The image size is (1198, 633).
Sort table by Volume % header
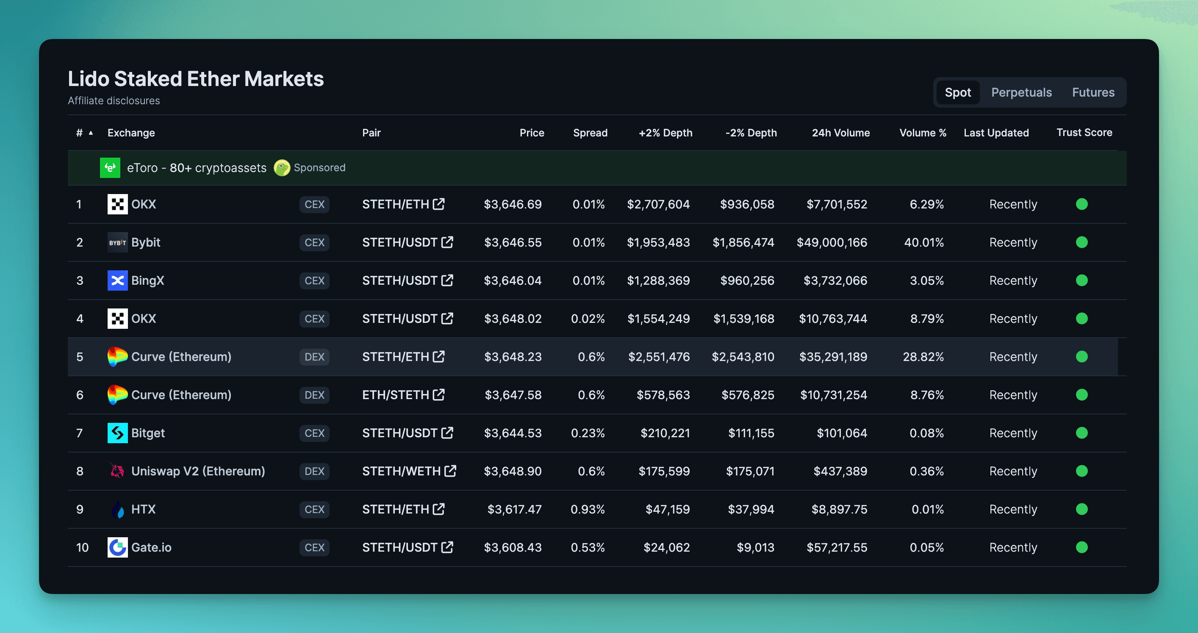pos(923,133)
